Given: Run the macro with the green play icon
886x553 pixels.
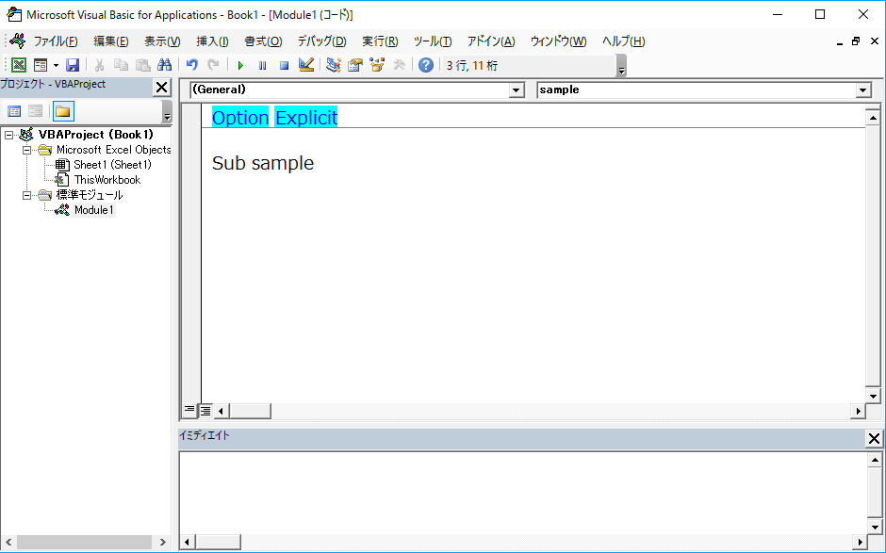Looking at the screenshot, I should pos(240,66).
